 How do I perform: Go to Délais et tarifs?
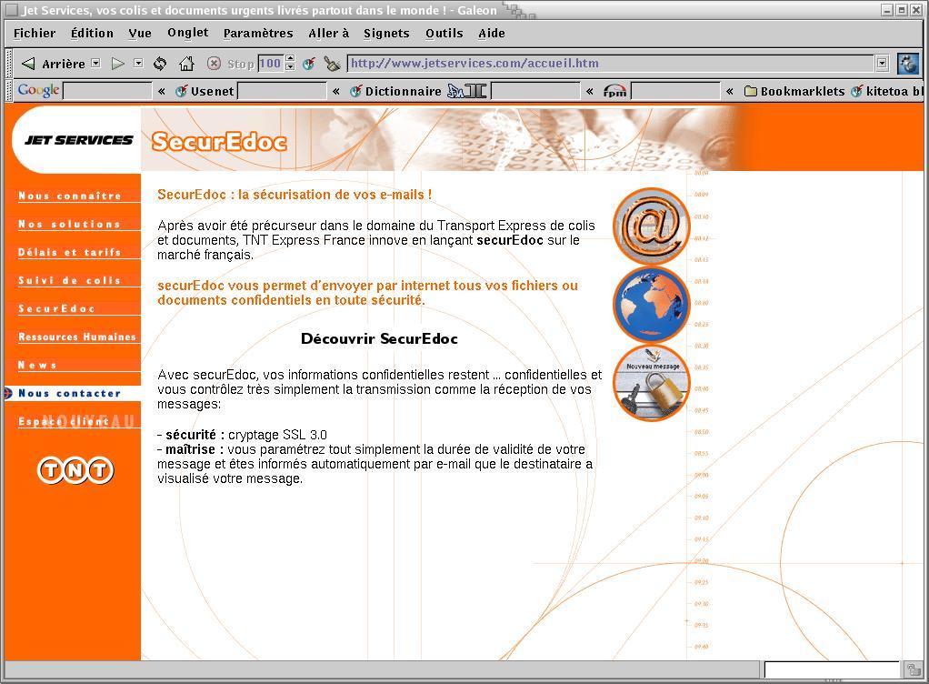69,252
